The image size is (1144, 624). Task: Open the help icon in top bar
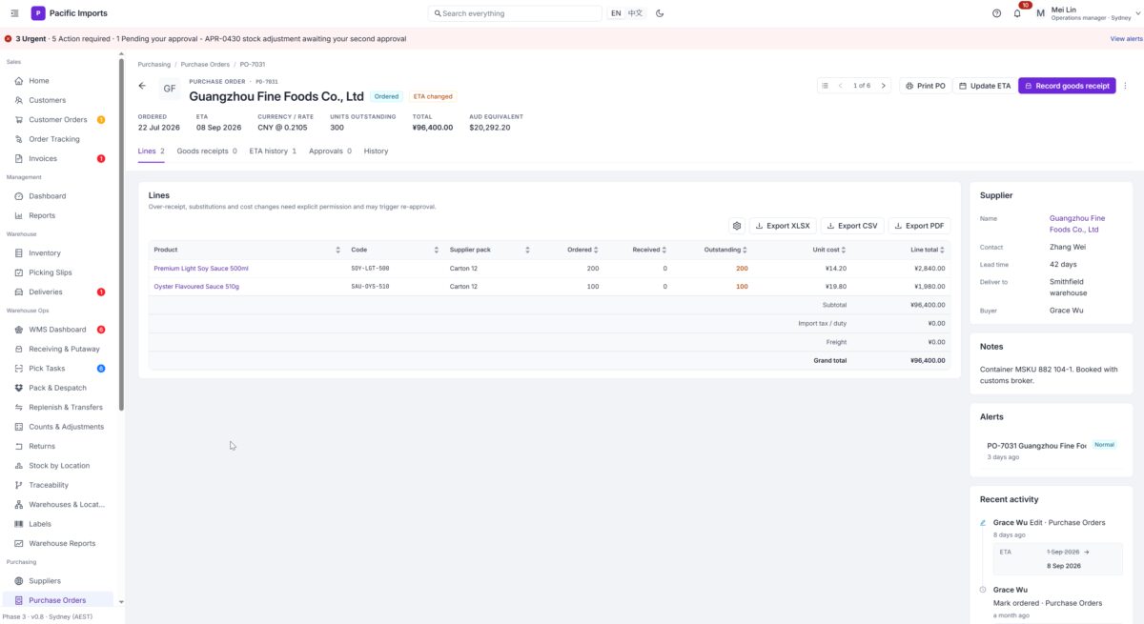pos(996,13)
